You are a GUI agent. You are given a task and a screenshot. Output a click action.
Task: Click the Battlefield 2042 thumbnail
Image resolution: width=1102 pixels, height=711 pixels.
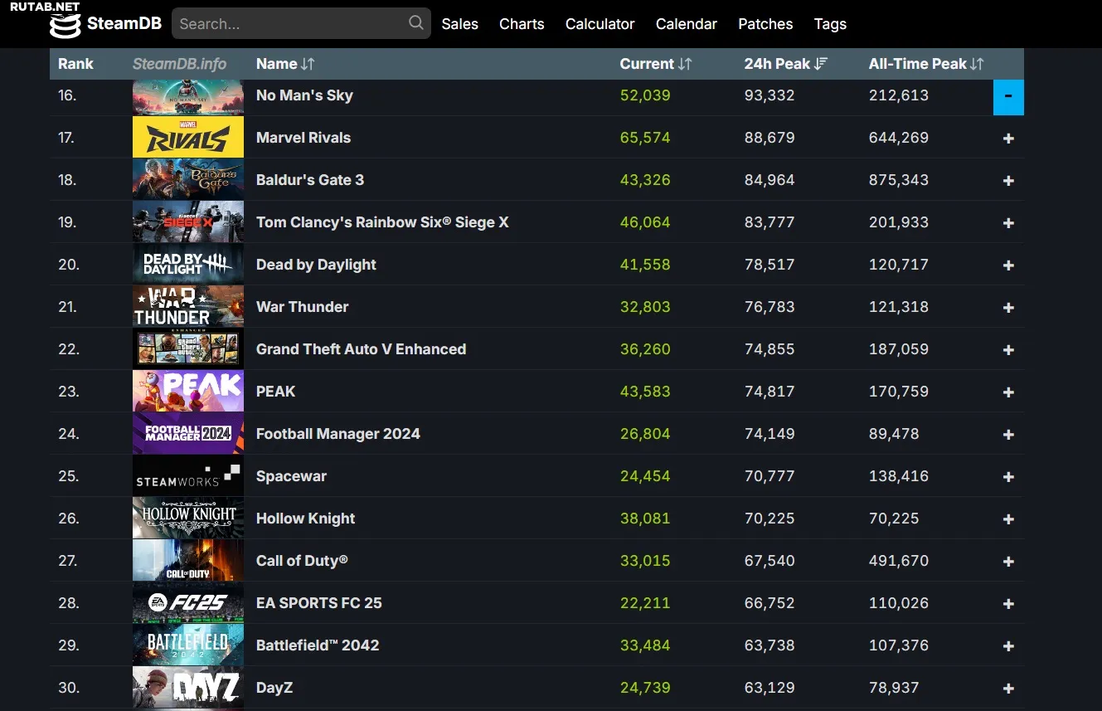[188, 645]
